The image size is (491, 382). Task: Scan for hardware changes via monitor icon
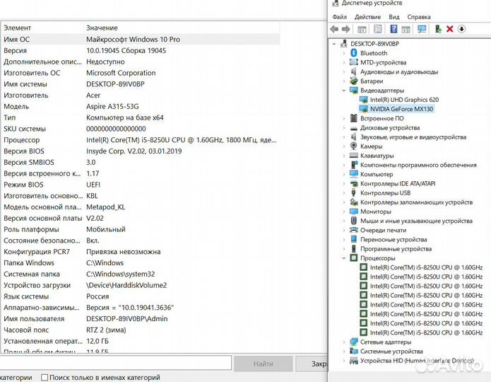pyautogui.click(x=422, y=29)
